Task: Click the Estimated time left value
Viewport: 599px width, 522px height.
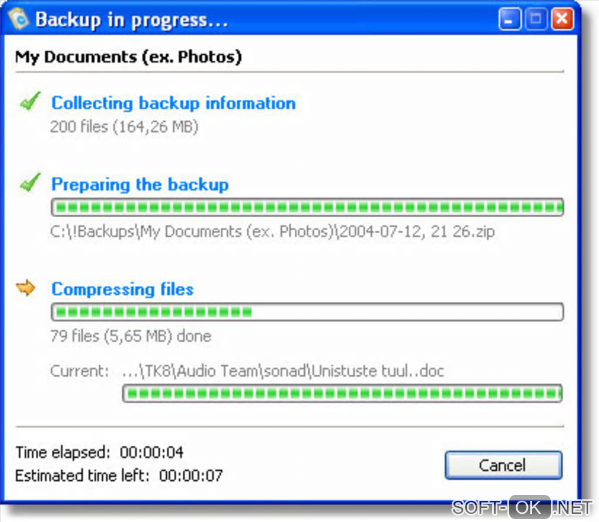Action: coord(191,476)
